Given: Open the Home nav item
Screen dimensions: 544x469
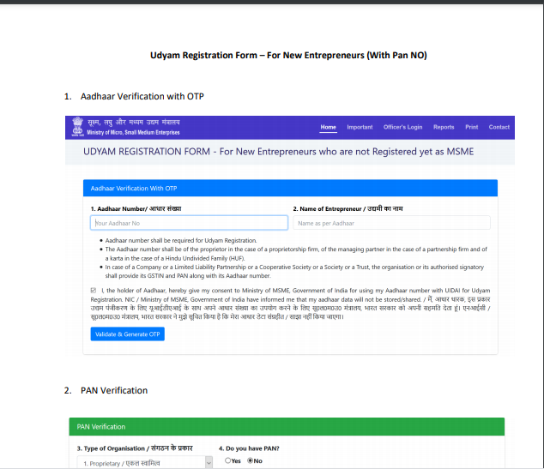Looking at the screenshot, I should (x=329, y=127).
